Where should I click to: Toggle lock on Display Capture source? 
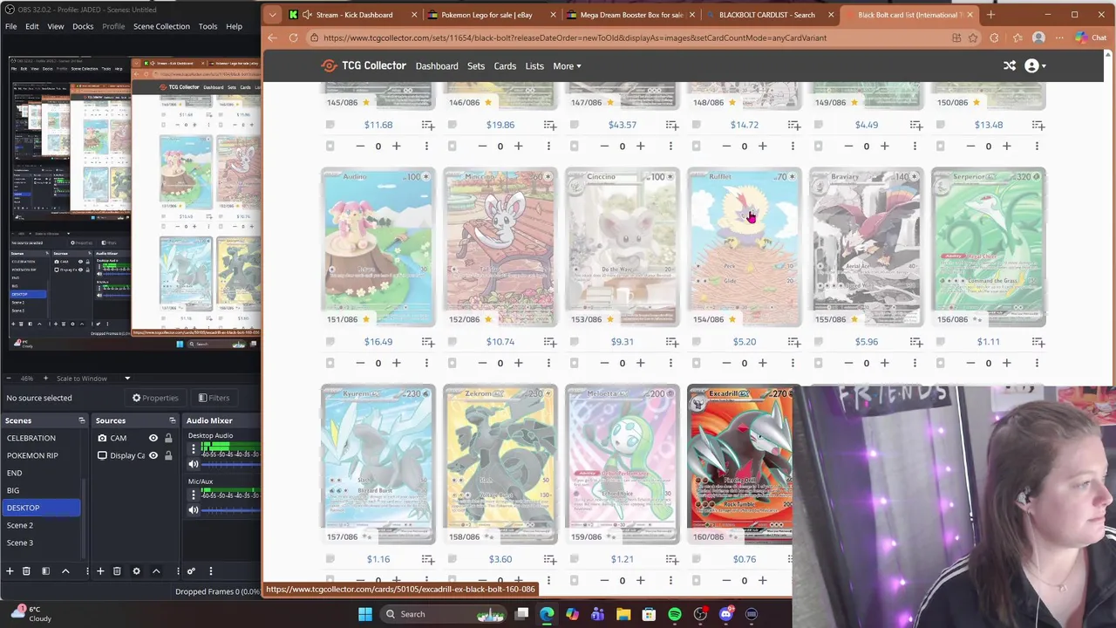tap(168, 455)
